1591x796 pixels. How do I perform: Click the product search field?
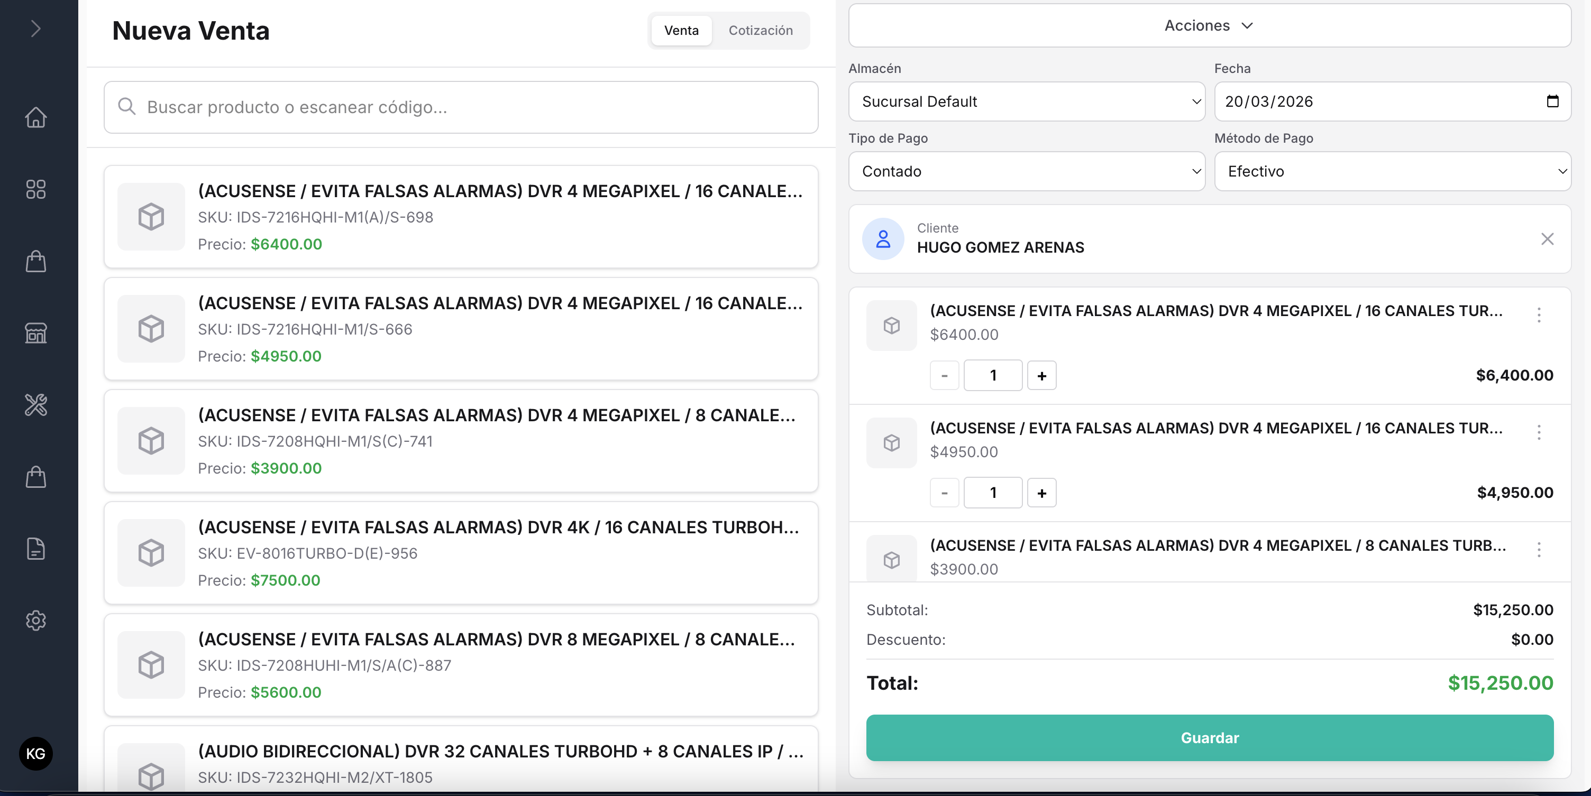point(460,107)
